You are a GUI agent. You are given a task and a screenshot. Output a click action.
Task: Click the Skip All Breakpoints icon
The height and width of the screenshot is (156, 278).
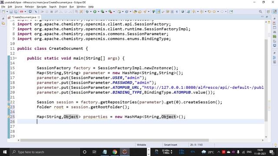pyautogui.click(x=36, y=12)
